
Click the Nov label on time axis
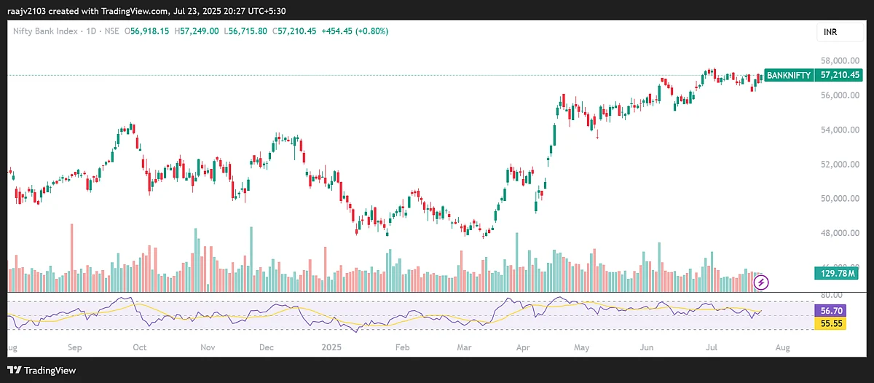point(208,348)
